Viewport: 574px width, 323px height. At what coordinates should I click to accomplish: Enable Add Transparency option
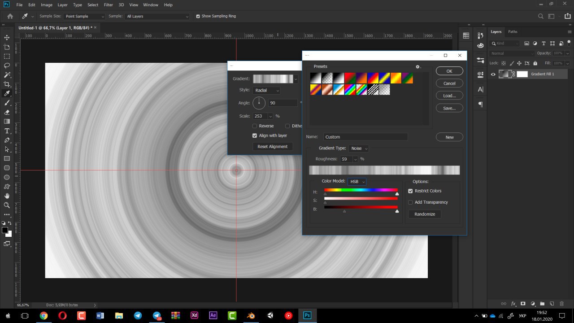(410, 202)
